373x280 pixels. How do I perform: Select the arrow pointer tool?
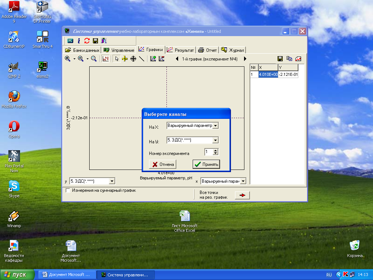point(117,59)
